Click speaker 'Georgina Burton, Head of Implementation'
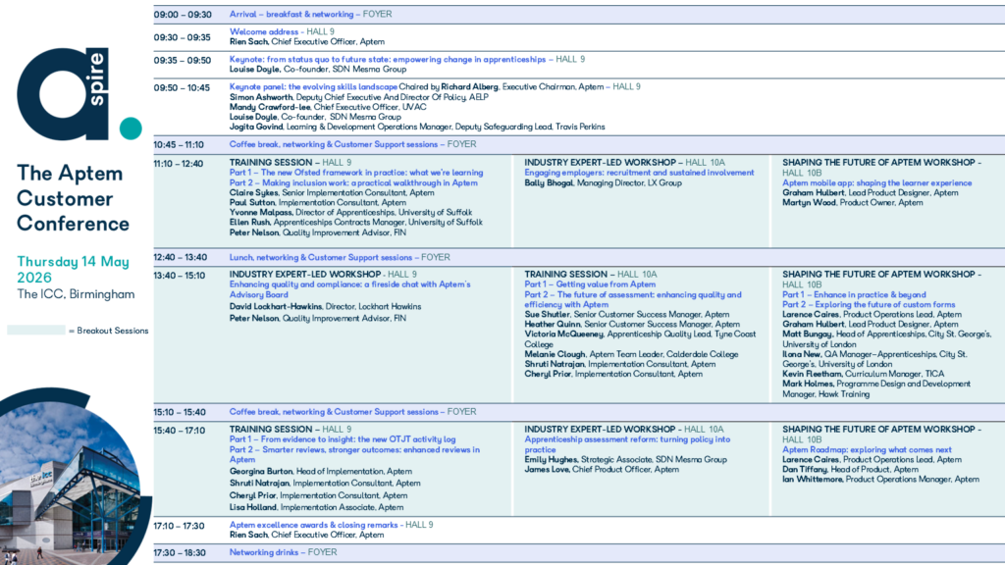 [x=321, y=471]
